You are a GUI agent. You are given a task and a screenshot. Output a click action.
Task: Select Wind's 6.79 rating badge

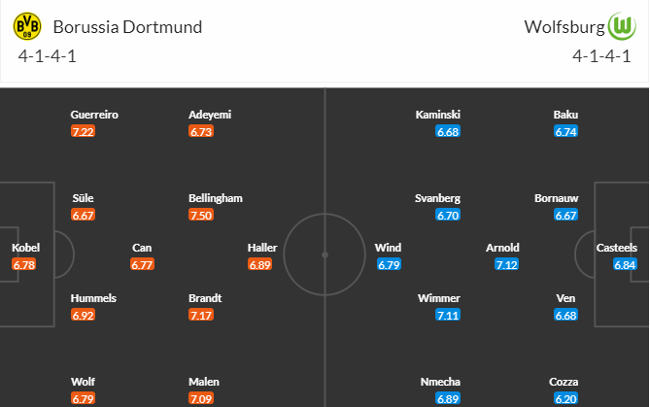389,264
